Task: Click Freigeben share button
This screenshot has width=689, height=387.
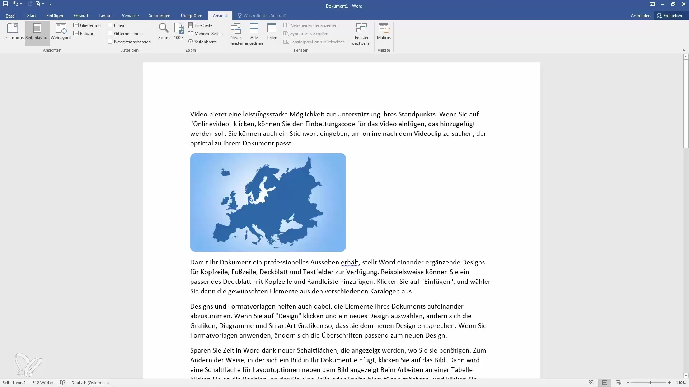Action: 669,16
